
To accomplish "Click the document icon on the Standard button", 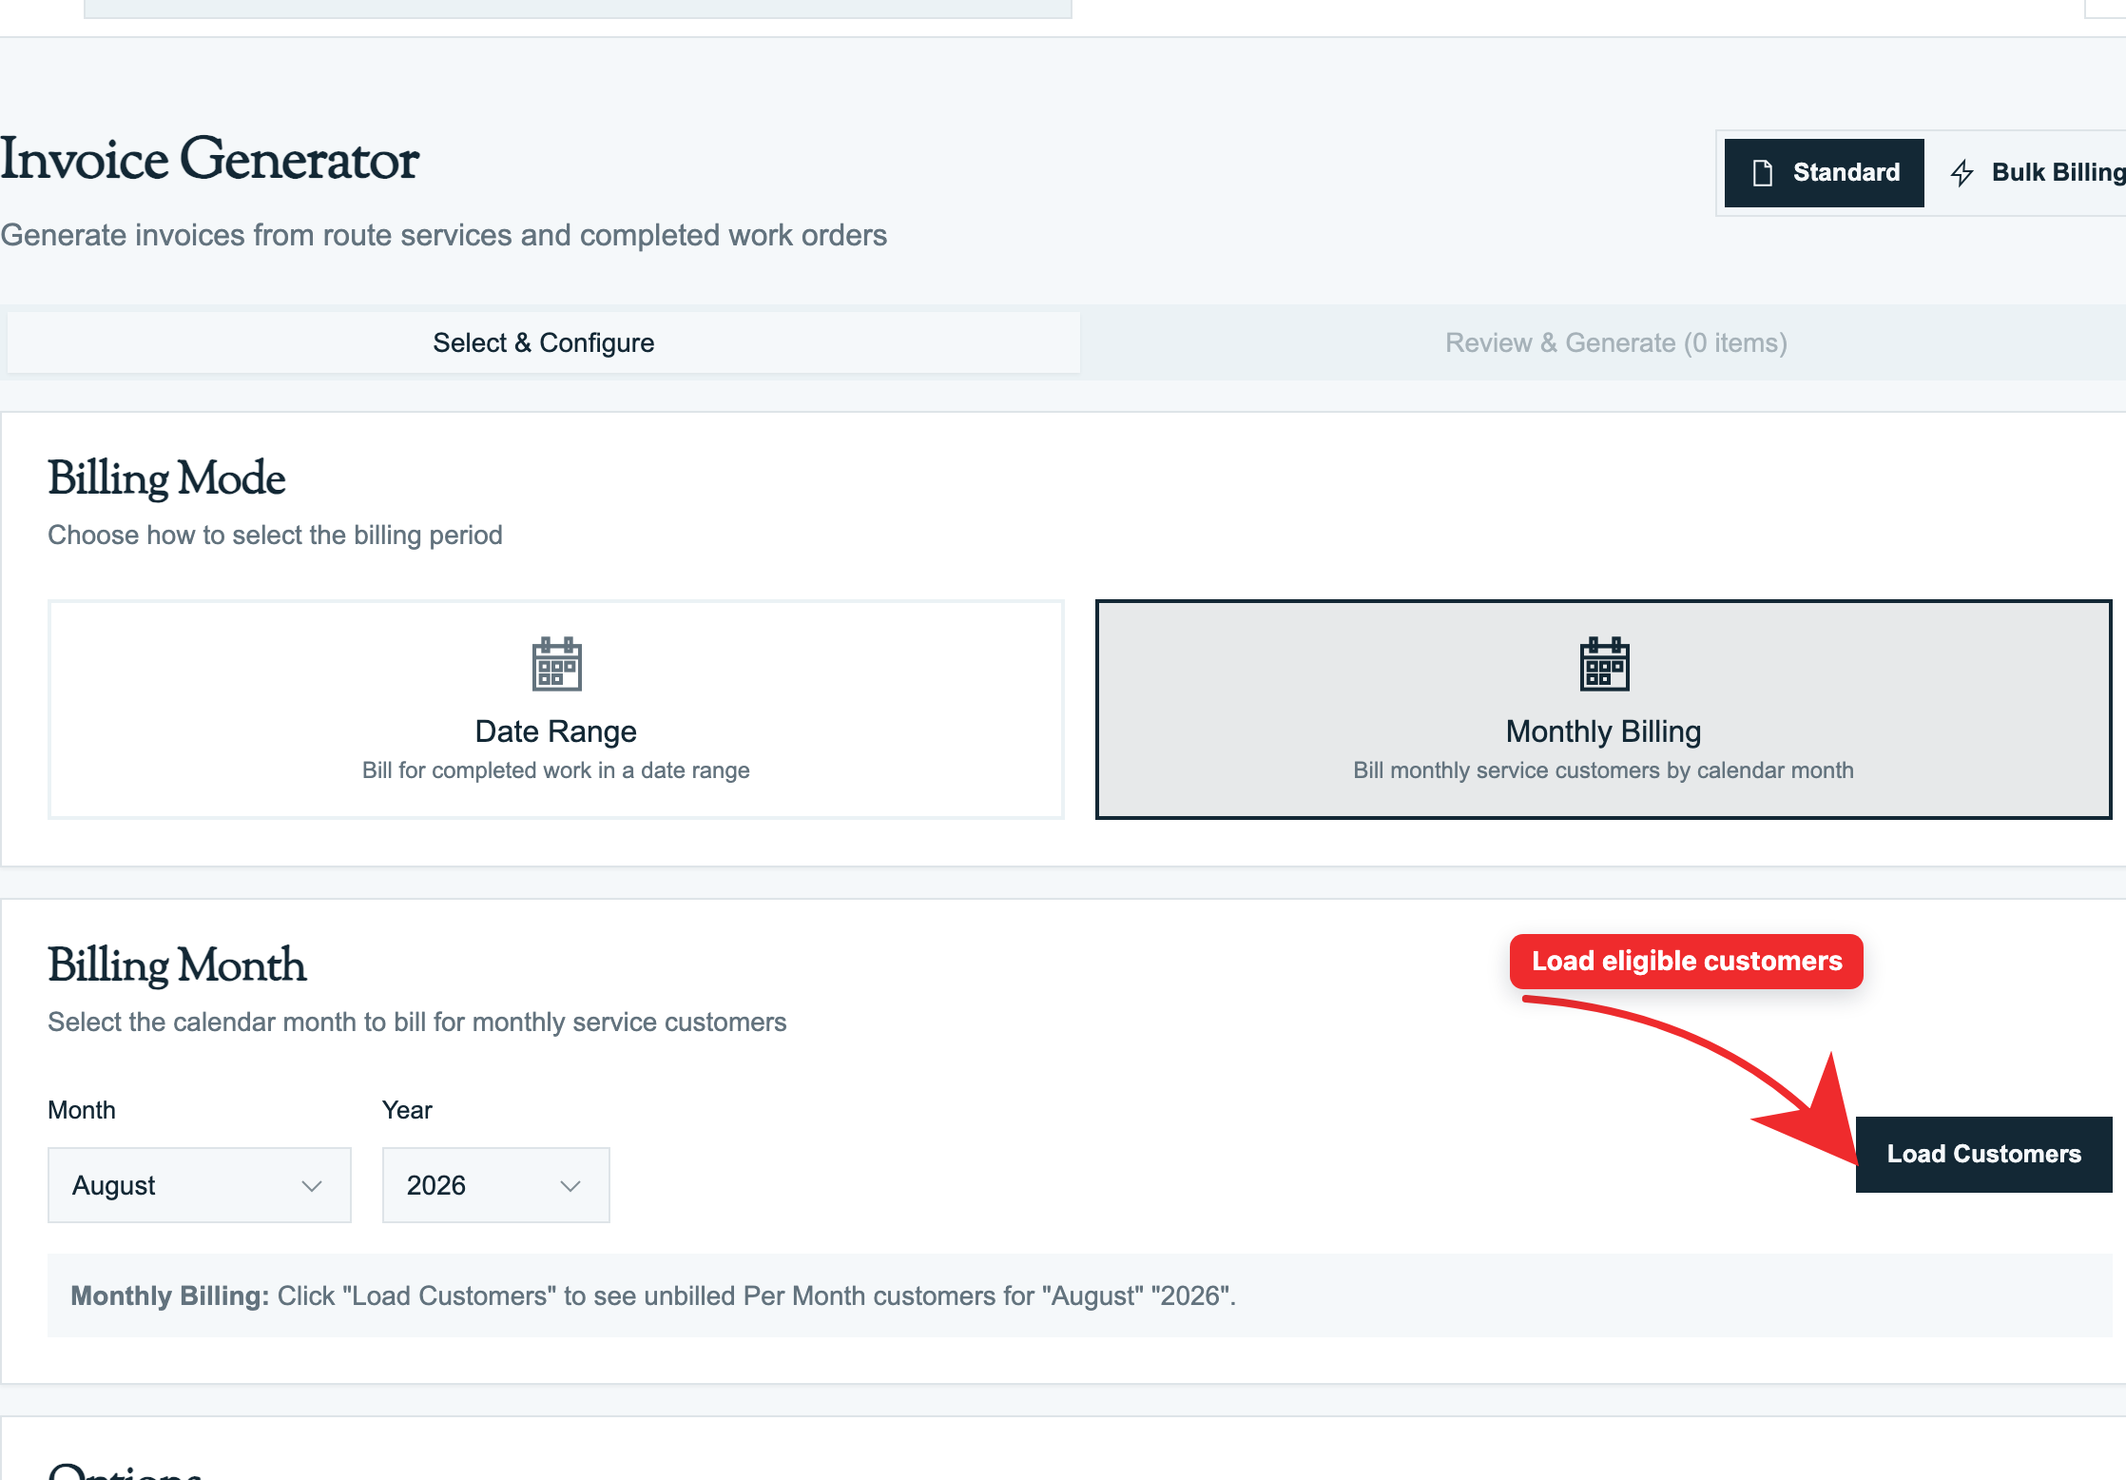I will point(1762,172).
